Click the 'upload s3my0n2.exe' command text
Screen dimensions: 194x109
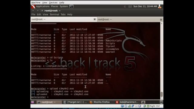pos(62,89)
